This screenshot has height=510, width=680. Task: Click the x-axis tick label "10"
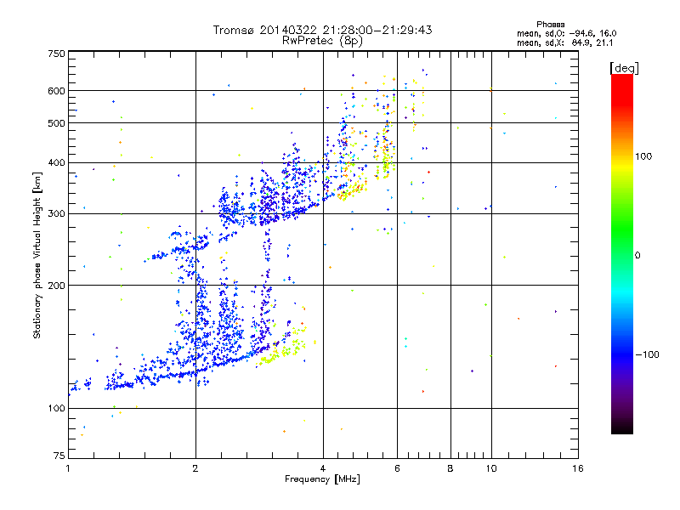click(x=491, y=468)
